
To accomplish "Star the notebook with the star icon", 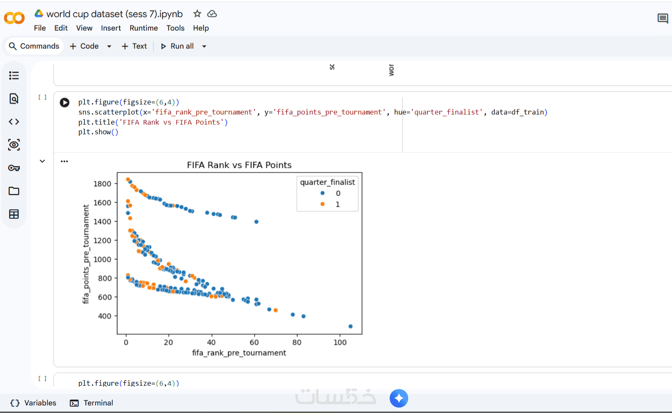I will pyautogui.click(x=197, y=14).
